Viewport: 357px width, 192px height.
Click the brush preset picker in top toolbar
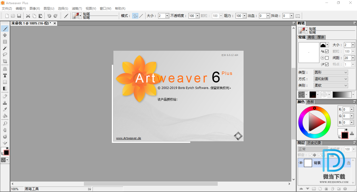[x=77, y=16]
